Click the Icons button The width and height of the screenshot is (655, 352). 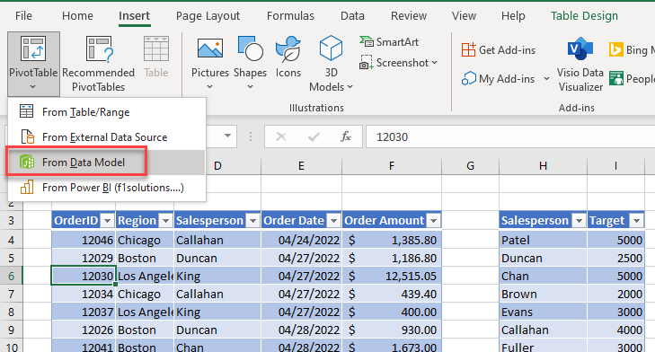(288, 57)
